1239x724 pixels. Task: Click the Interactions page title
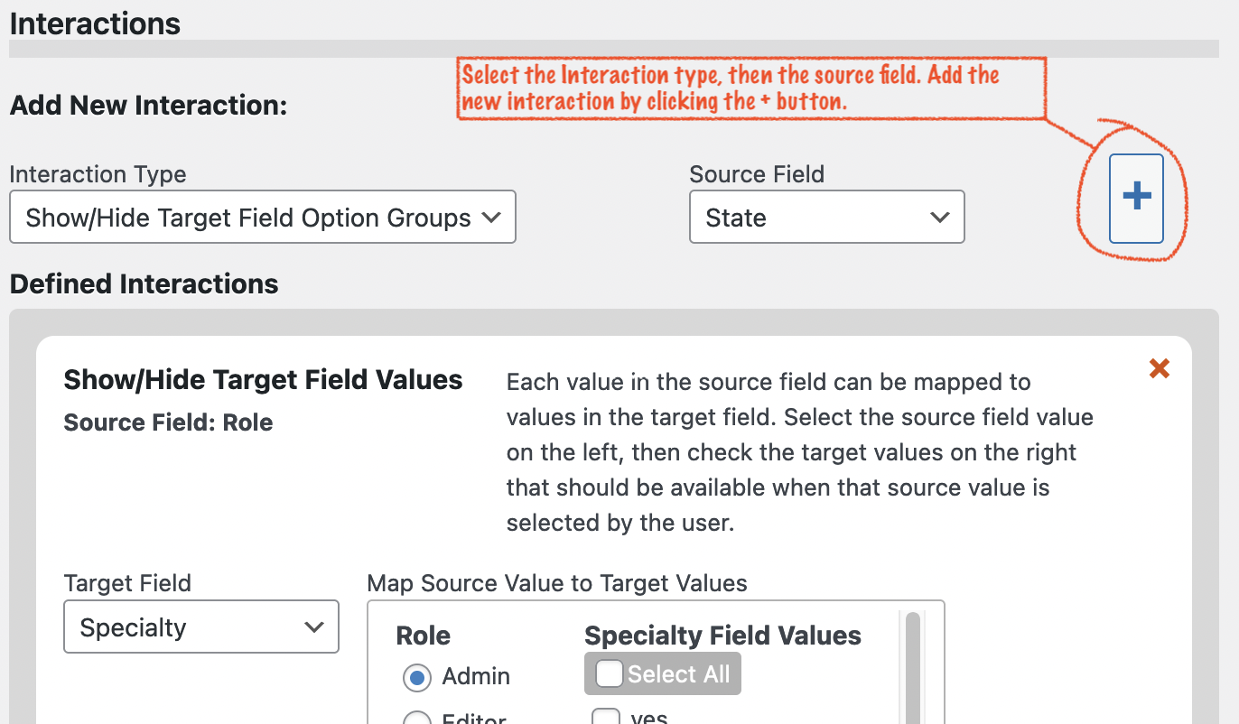[x=94, y=23]
